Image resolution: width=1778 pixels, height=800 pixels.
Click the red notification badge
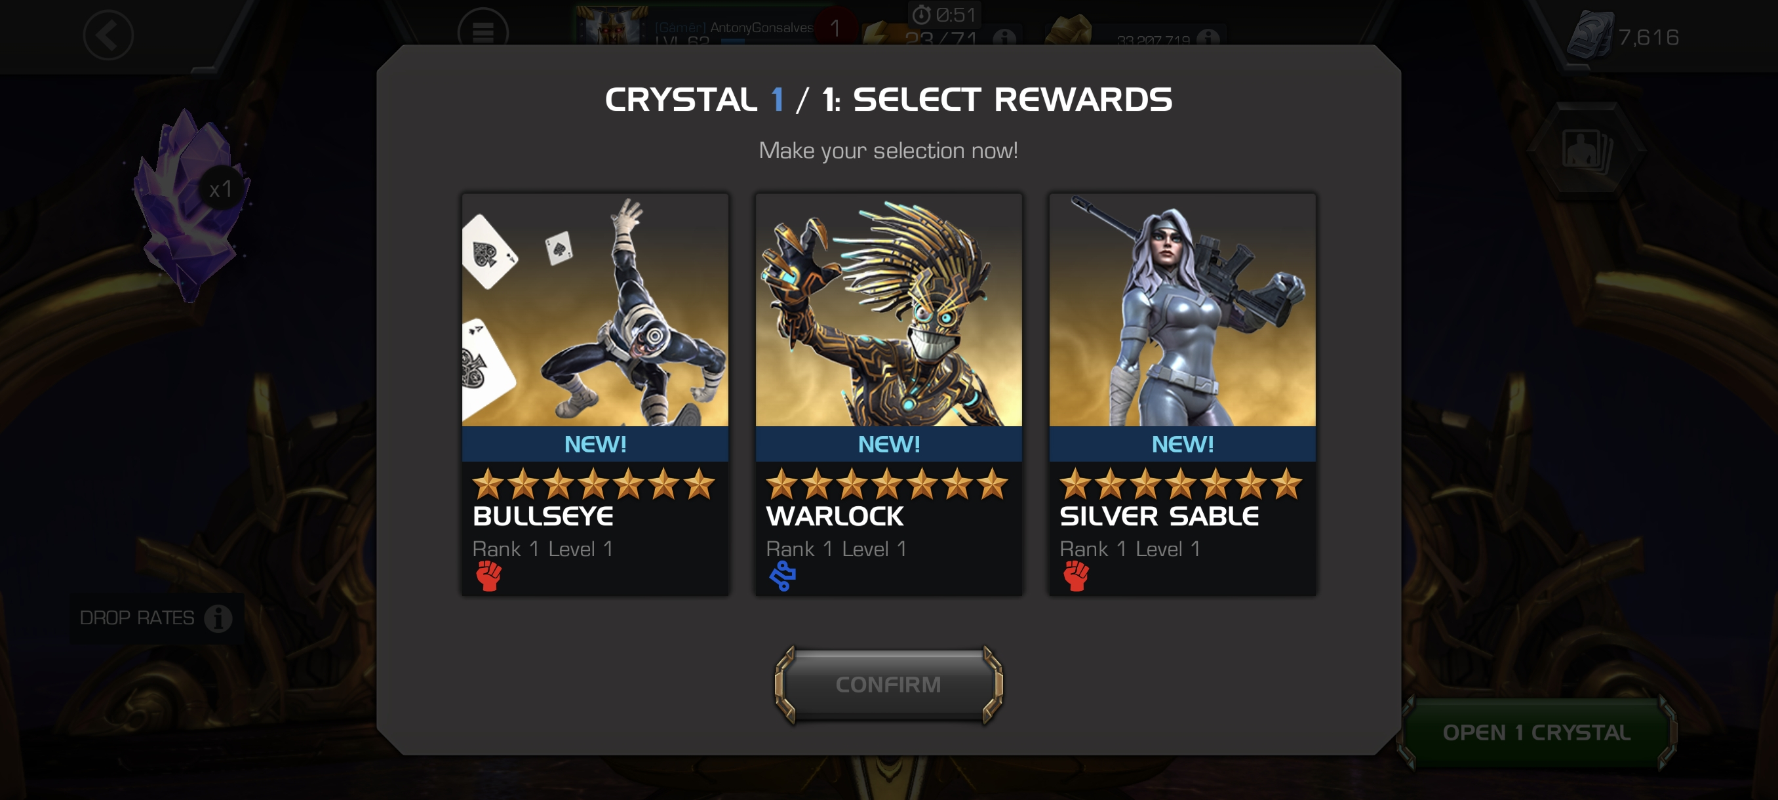tap(835, 28)
